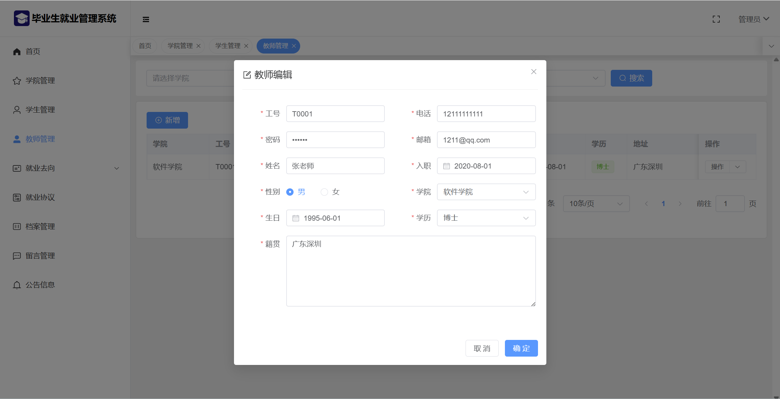The width and height of the screenshot is (780, 399).
Task: Open the 管理员 user dropdown
Action: [753, 19]
